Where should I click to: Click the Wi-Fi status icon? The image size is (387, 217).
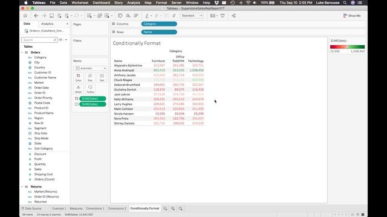click(248, 2)
